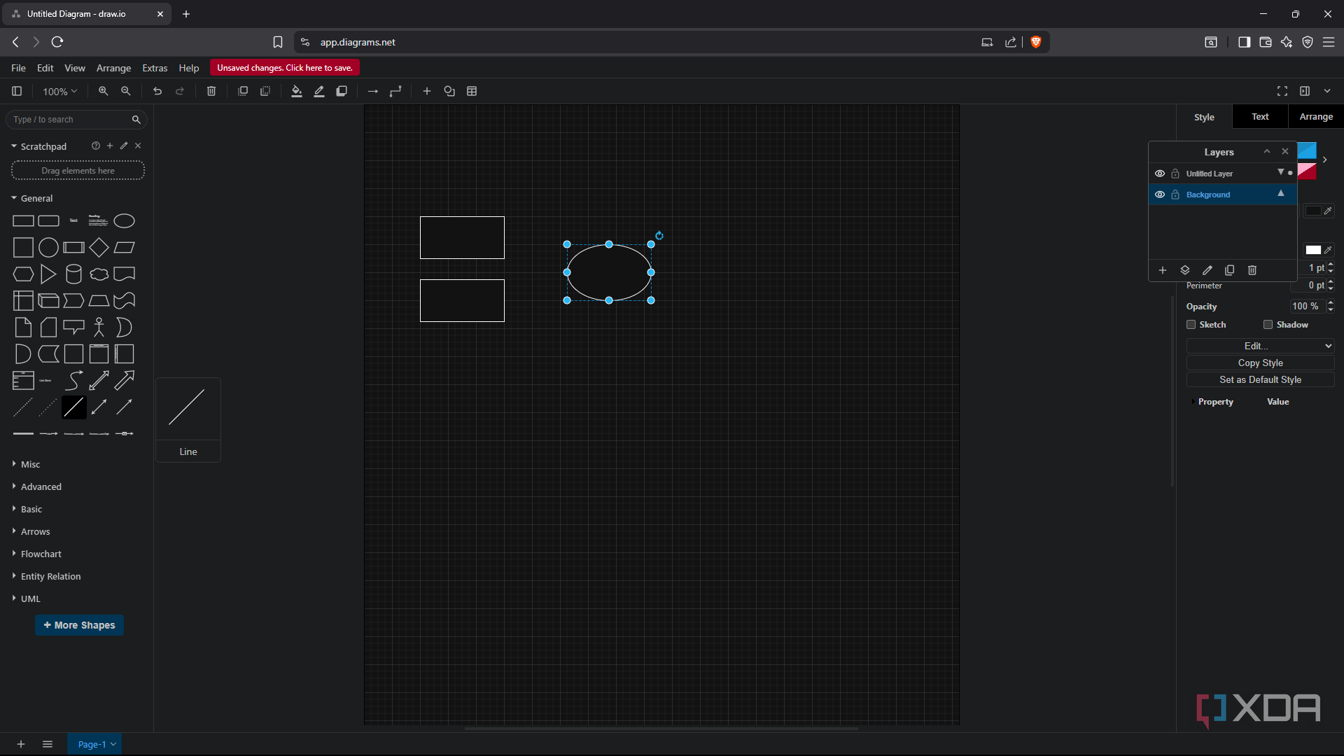The image size is (1344, 756).
Task: Click the fill color bucket icon
Action: (x=297, y=91)
